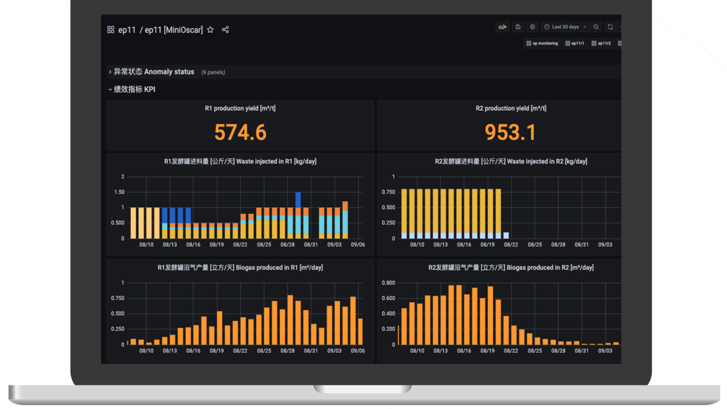Image resolution: width=727 pixels, height=409 pixels.
Task: Collapse the KPI row
Action: pos(131,89)
